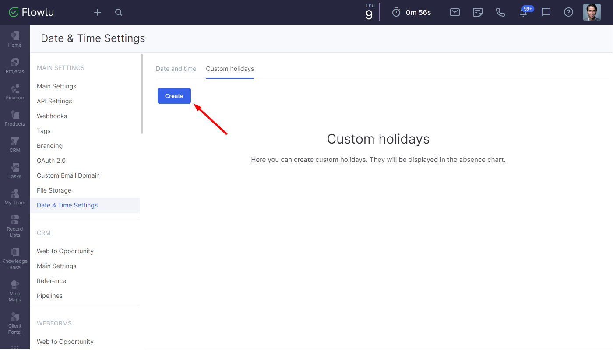Open Projects module in sidebar

[x=15, y=66]
